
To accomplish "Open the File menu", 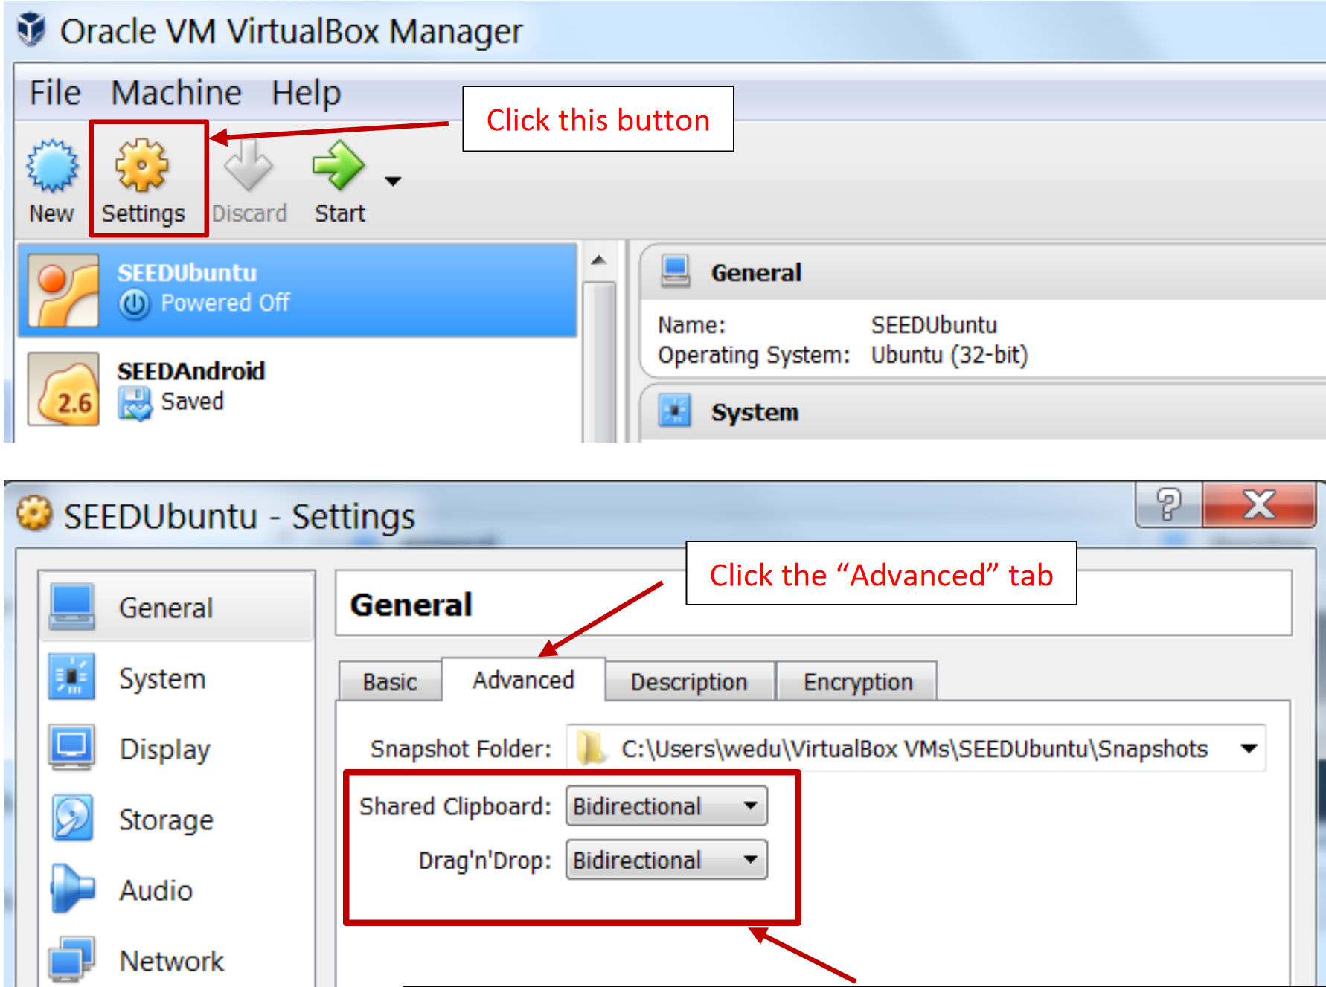I will click(54, 93).
